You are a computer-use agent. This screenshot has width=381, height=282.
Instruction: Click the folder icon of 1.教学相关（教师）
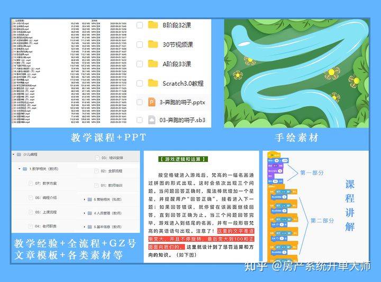click(x=25, y=169)
